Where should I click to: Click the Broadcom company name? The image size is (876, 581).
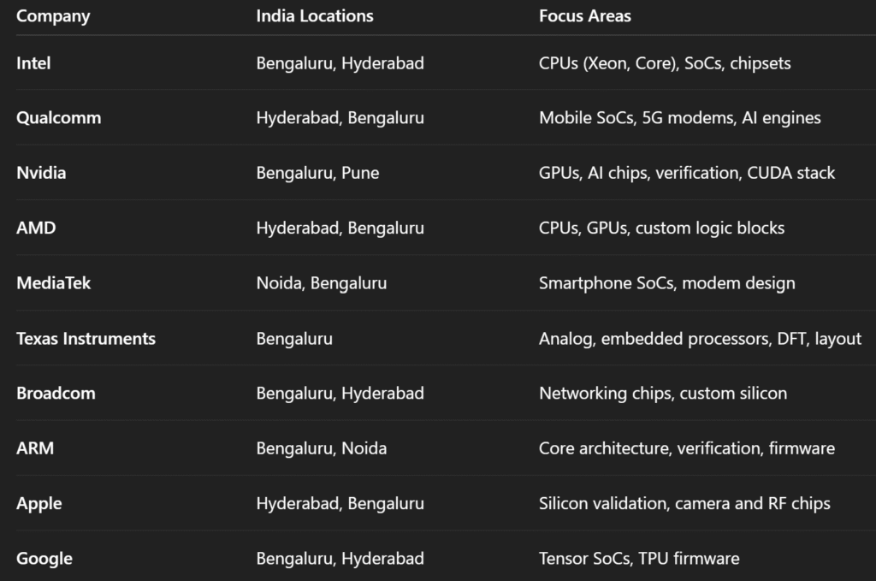tap(56, 394)
